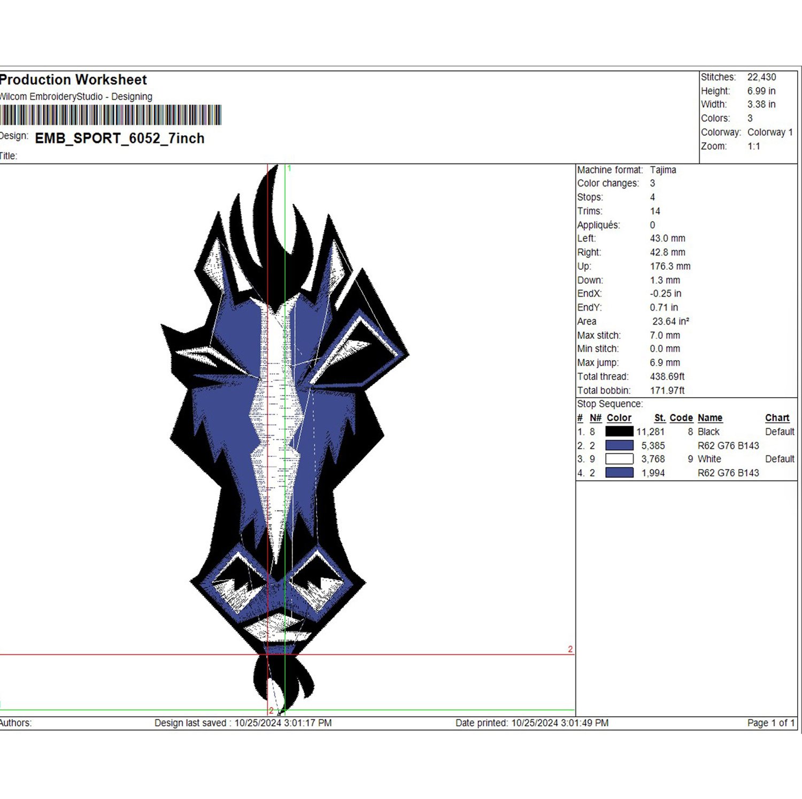Click the Right value 42.8 mm
This screenshot has width=802, height=799.
click(667, 252)
